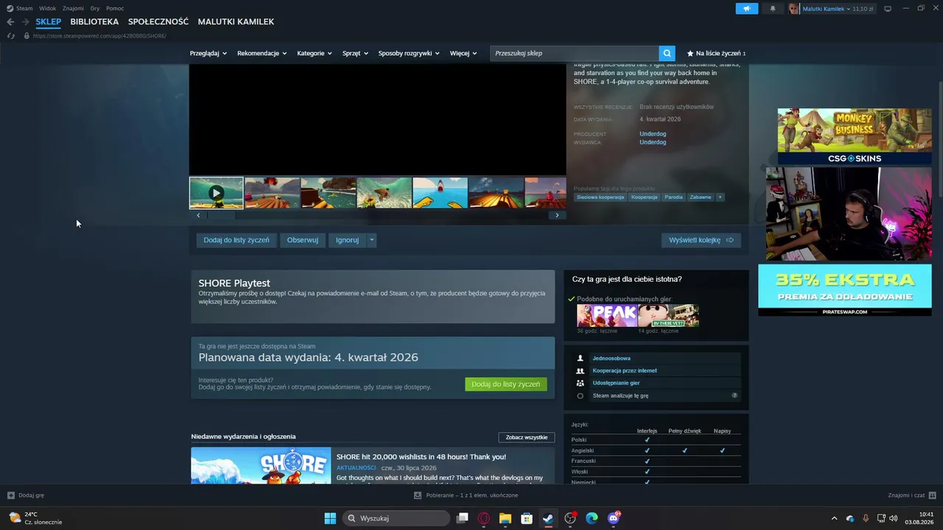Click the microphone tray icon
Viewport: 943px width, 530px height.
(x=866, y=518)
